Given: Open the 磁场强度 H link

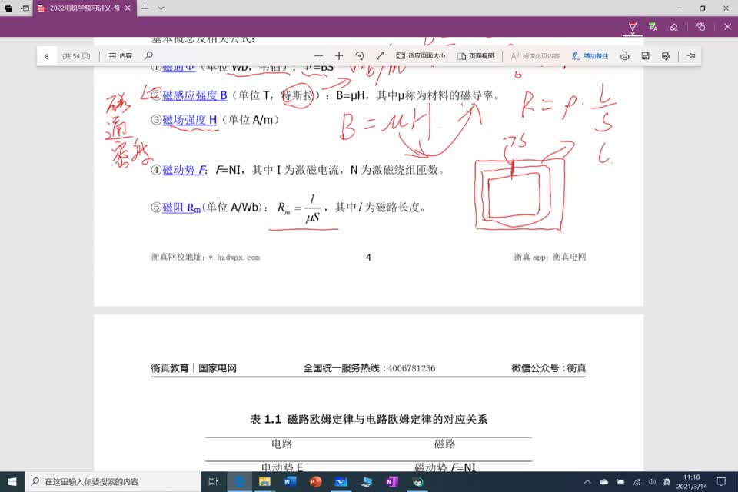Looking at the screenshot, I should click(190, 120).
